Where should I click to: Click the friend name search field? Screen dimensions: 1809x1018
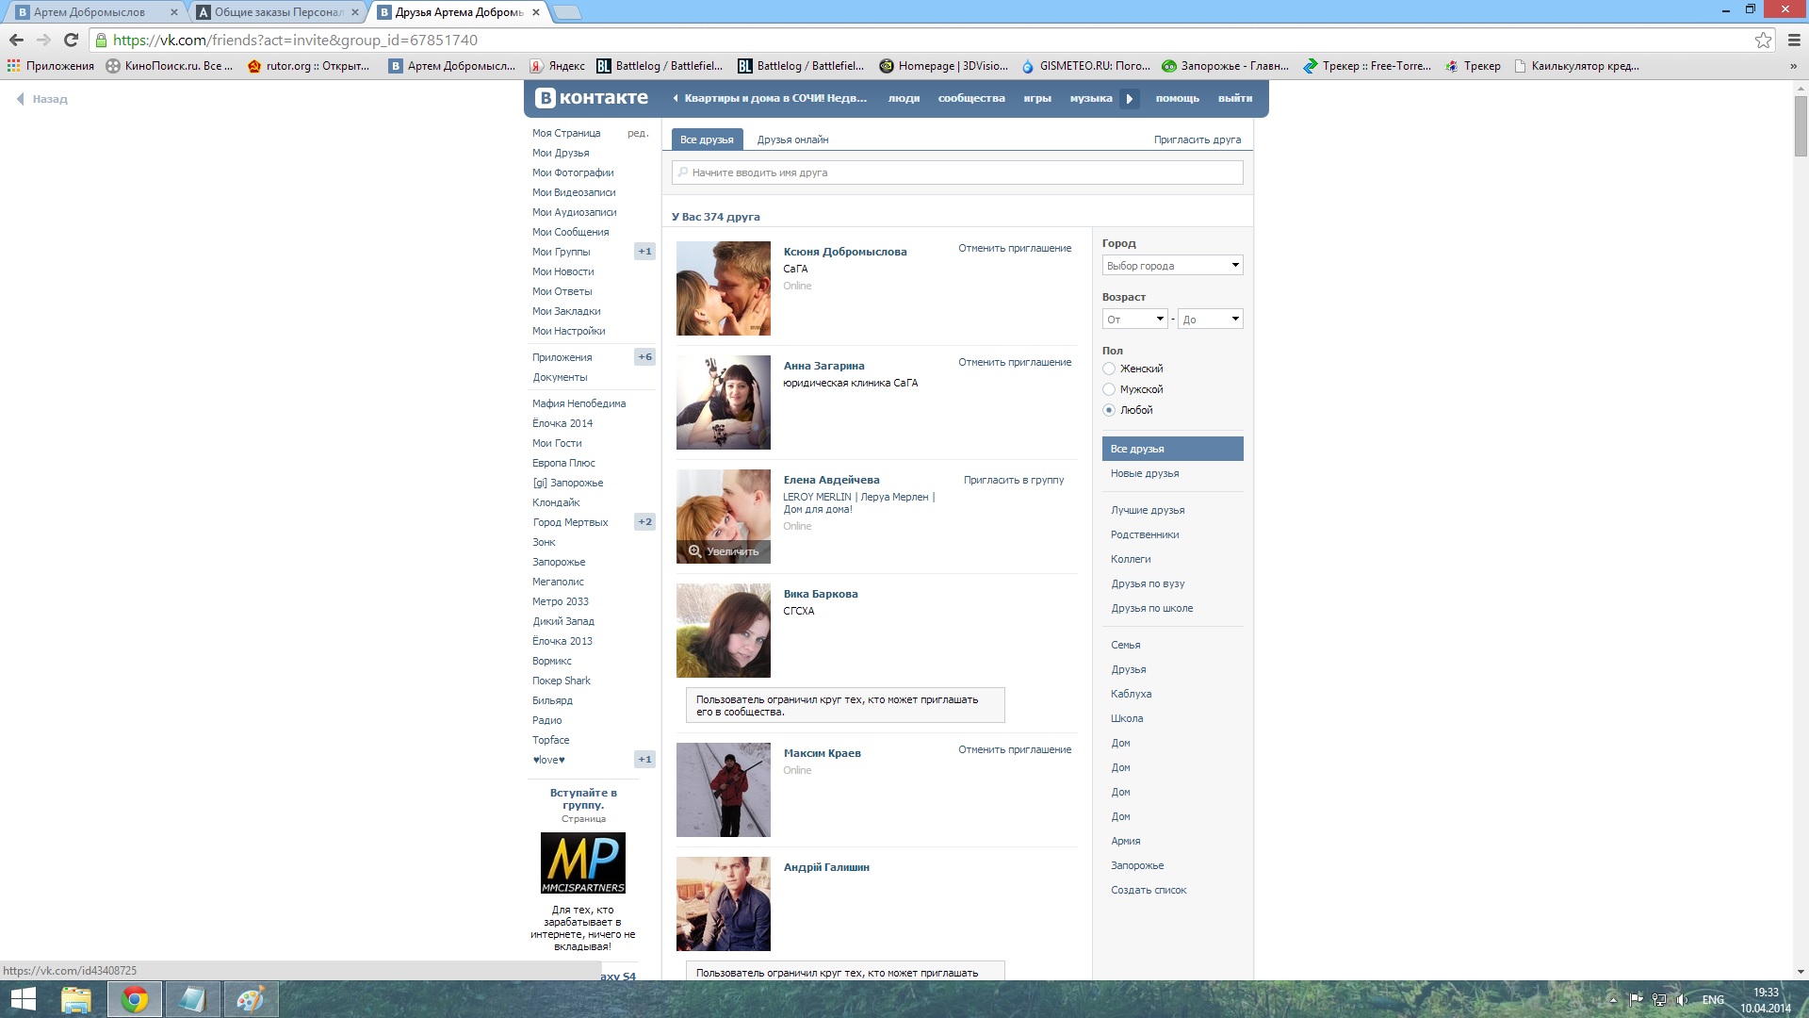coord(956,172)
